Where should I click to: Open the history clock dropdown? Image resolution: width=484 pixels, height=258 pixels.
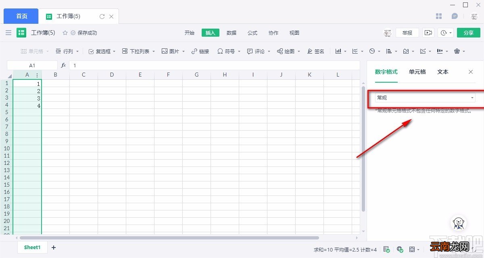tap(446, 33)
